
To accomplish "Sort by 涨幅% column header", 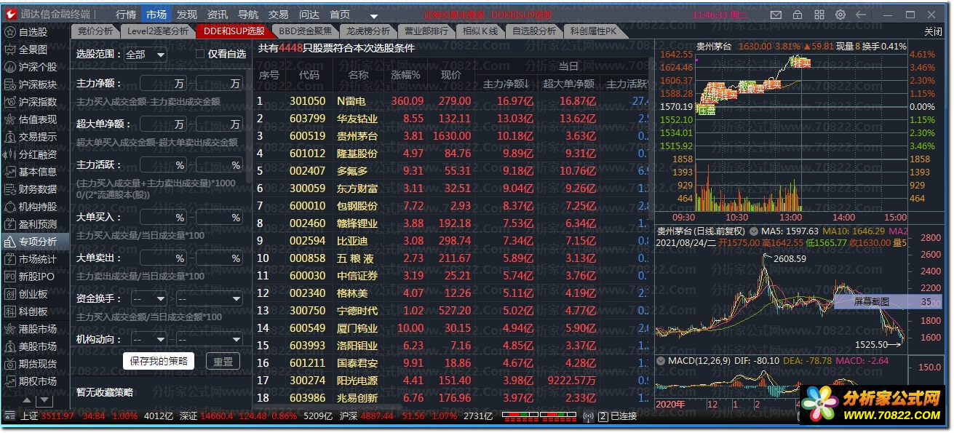I will (406, 75).
